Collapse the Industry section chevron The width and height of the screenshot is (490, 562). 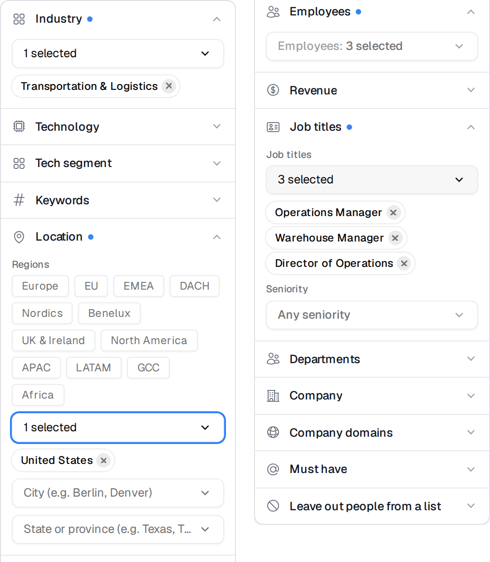pos(217,19)
